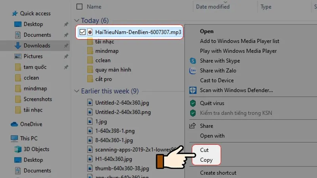Select Scan with Windows Defender
Image resolution: width=317 pixels, height=178 pixels.
(x=236, y=90)
